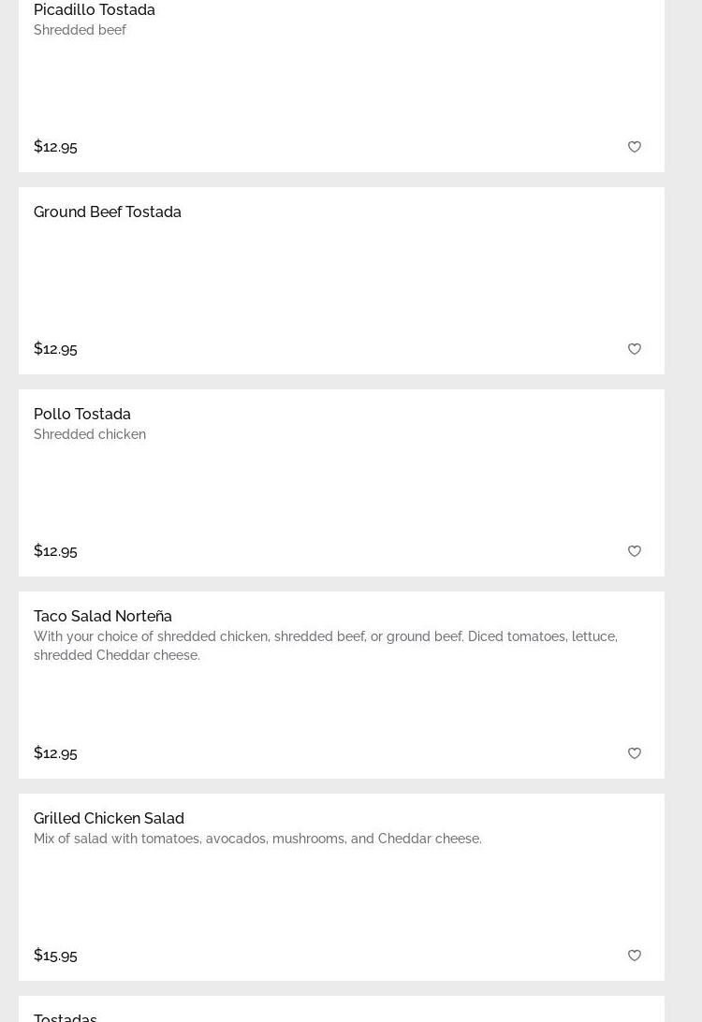Choose the Taco Salad Norteña title
The image size is (702, 1022).
103,617
